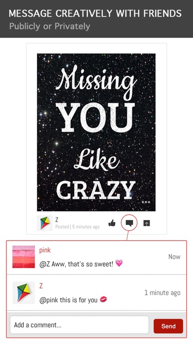Tap Z's kite avatar in comments
193x343 pixels.
pyautogui.click(x=24, y=293)
